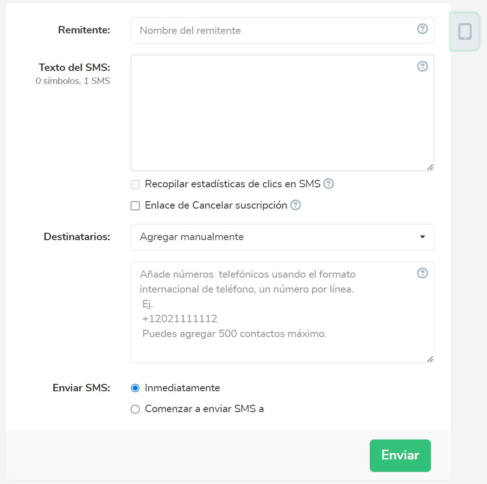
Task: Click resize handle of SMS text area
Action: [430, 167]
